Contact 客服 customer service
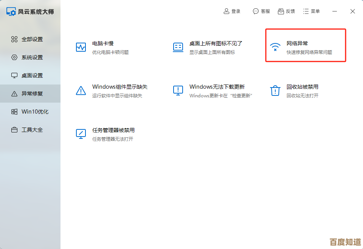This screenshot has height=249, width=363. (261, 11)
